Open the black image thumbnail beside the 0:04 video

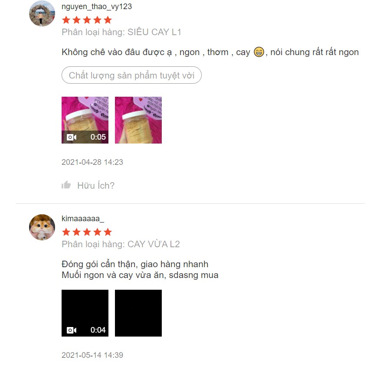pyautogui.click(x=138, y=313)
